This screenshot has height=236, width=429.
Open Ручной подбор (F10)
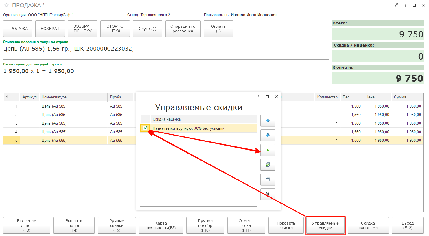point(205,226)
